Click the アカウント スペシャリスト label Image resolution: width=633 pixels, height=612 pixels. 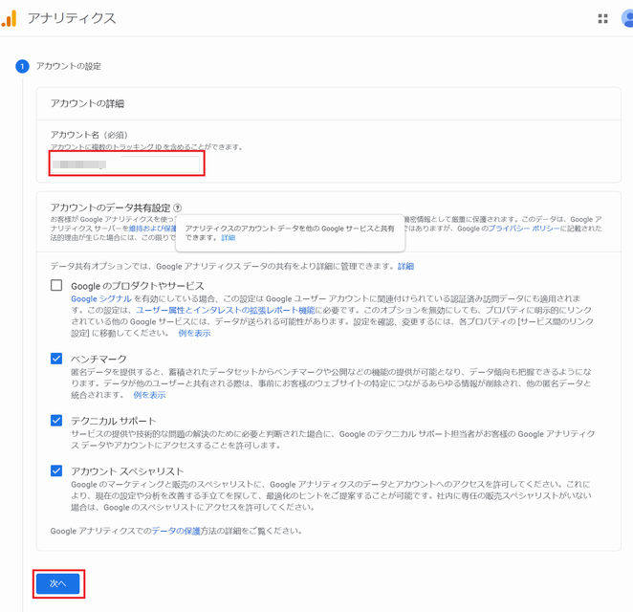point(127,471)
